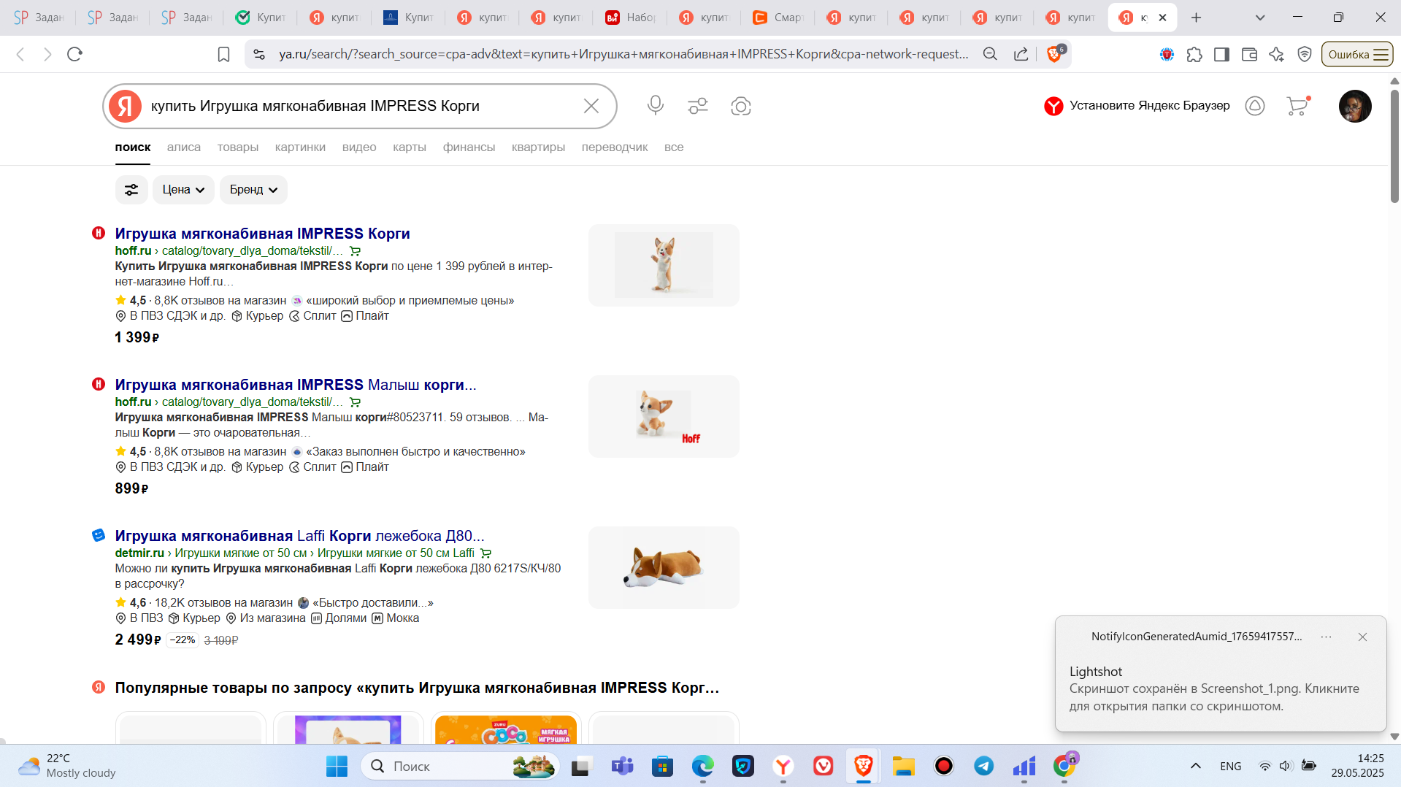Viewport: 1401px width, 787px height.
Task: Show hidden system tray icons
Action: click(x=1195, y=766)
